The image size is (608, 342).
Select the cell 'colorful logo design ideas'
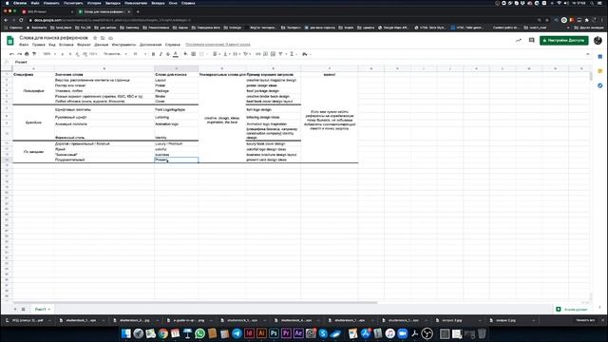(x=274, y=149)
